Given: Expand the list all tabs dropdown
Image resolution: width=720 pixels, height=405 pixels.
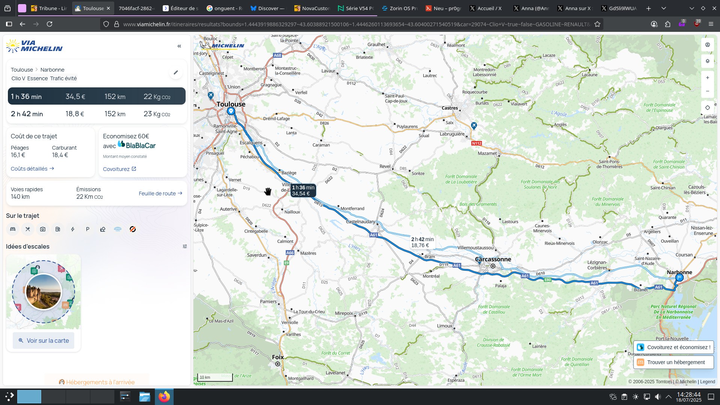Looking at the screenshot, I should (664, 8).
